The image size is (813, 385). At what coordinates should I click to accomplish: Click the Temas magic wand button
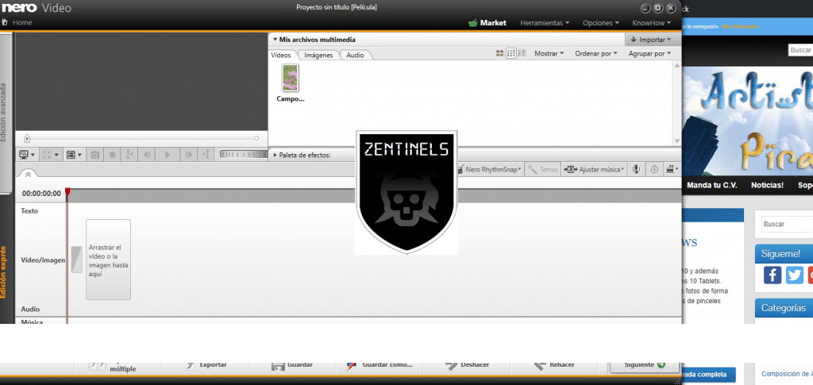tap(542, 169)
